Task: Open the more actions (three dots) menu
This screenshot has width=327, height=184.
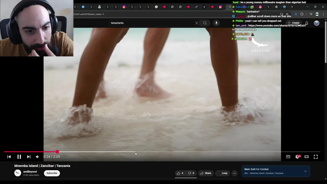Action: pos(234,173)
